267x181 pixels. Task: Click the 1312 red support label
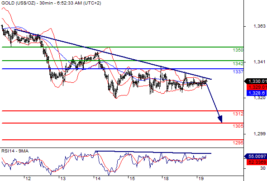click(238, 114)
